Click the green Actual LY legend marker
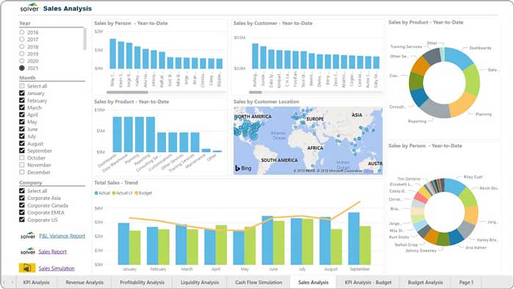Viewport: 514px width, 289px height. [114, 193]
